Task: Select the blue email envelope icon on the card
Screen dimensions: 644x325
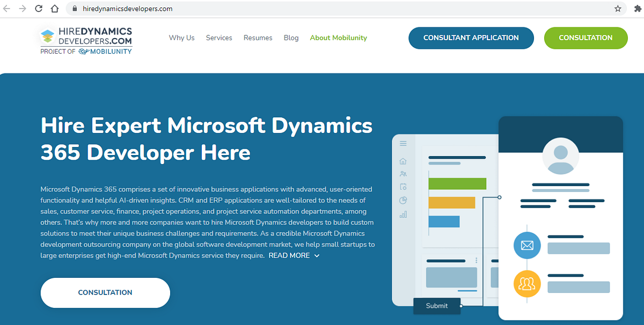Action: (526, 245)
